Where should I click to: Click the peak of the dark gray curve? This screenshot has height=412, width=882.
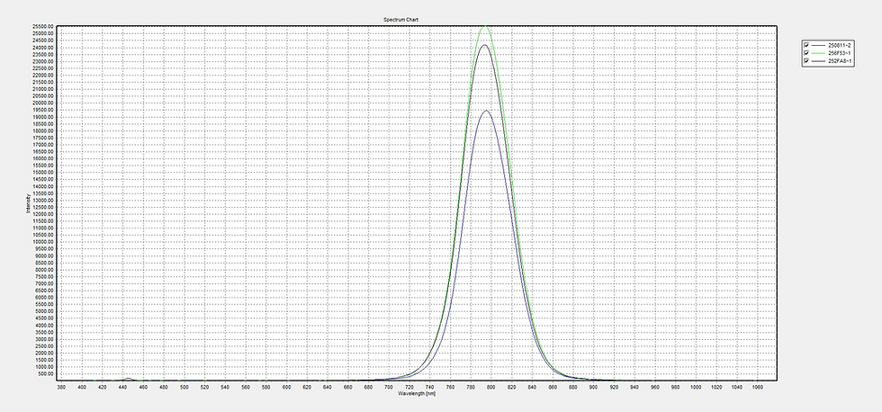pyautogui.click(x=485, y=45)
